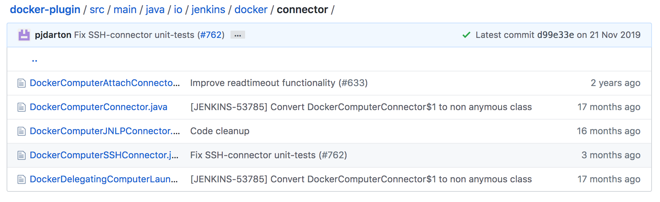Viewport: 660px width, 202px height.
Task: Click file icon beside DockerDelegatingComputerLauncher
Action: coord(22,179)
